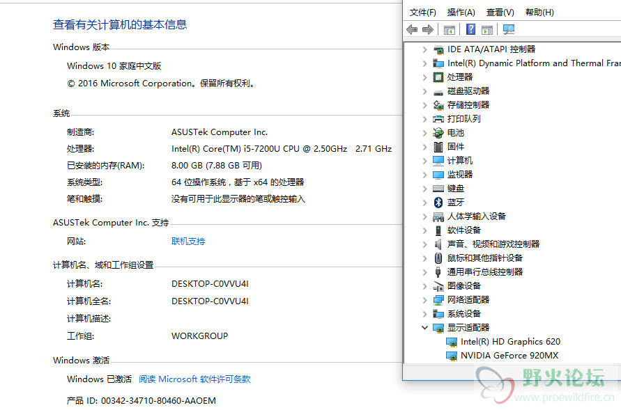Expand the 网络适配器 node
The image size is (621, 410).
point(424,300)
